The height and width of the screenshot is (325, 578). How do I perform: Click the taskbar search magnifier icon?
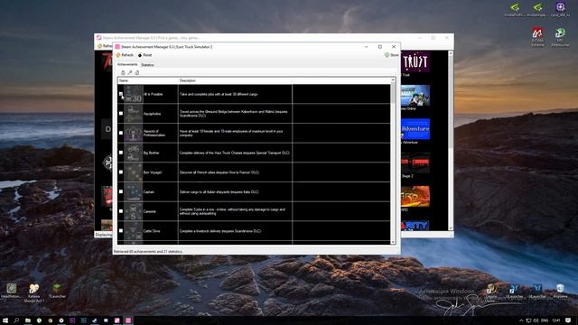[16, 320]
